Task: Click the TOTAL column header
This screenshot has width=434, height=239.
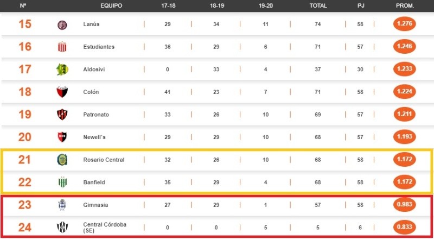Action: coord(318,5)
